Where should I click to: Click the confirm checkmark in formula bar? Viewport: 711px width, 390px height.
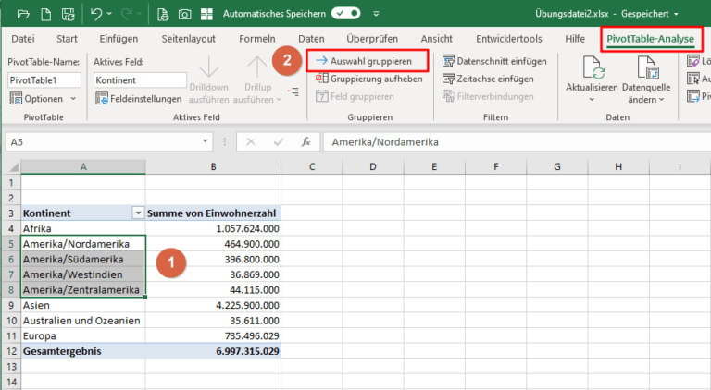point(279,142)
